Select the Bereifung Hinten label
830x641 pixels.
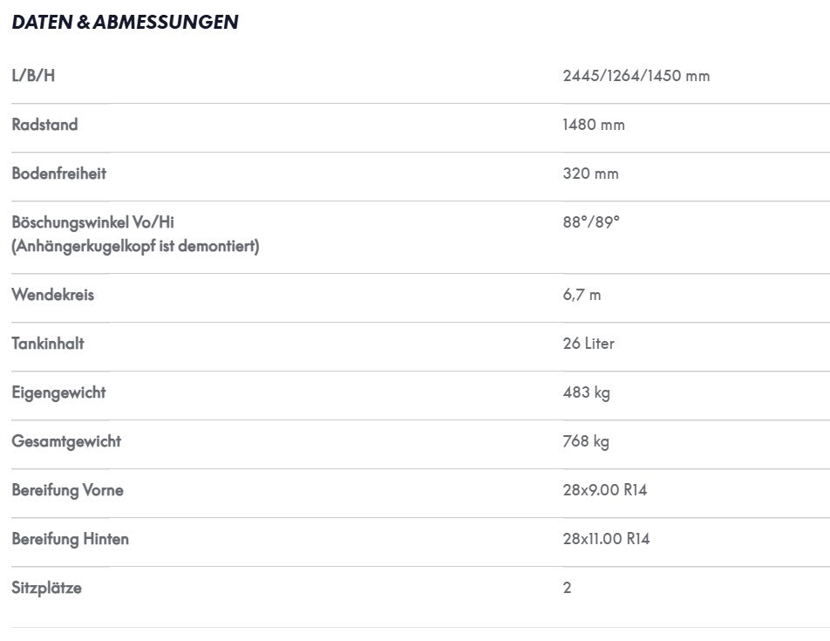click(71, 539)
